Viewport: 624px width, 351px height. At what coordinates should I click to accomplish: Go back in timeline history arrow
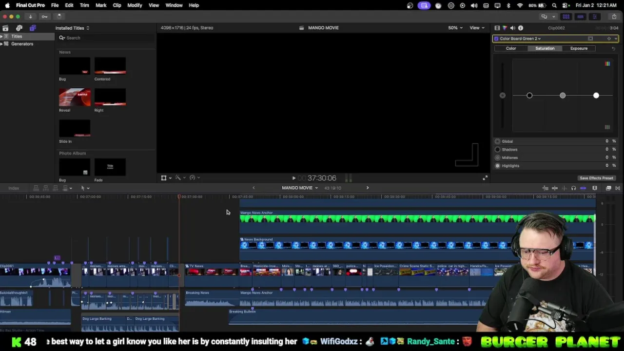[x=253, y=188]
